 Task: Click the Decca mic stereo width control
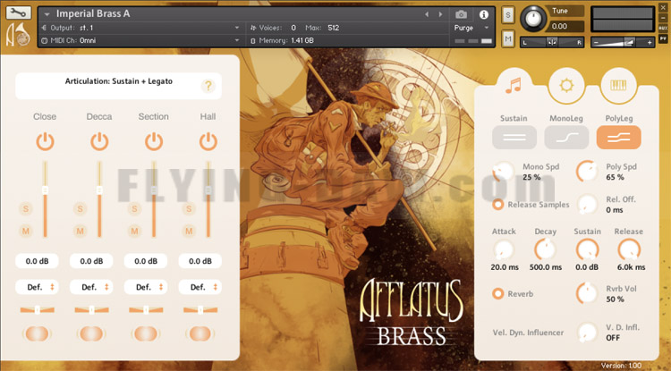coord(91,333)
